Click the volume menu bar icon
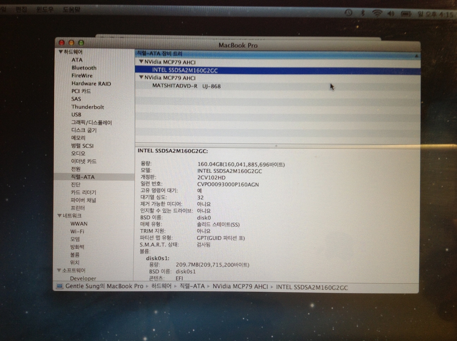The image size is (457, 341). coord(391,14)
